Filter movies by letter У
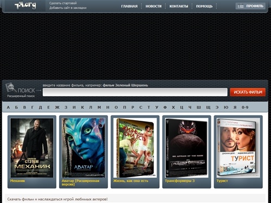The image size is (271, 203). coord(157,107)
